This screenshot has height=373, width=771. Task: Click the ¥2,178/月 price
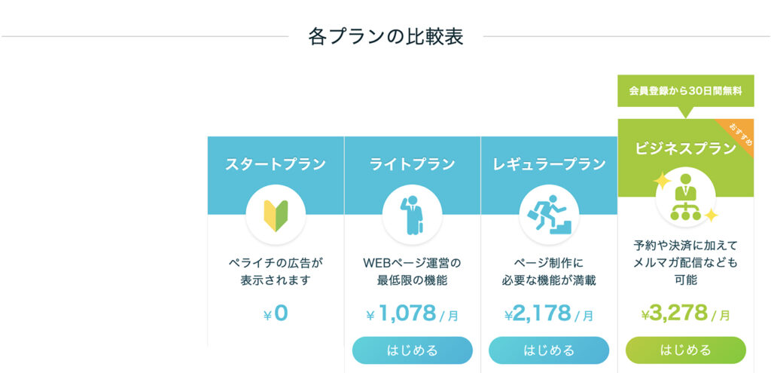click(x=549, y=313)
